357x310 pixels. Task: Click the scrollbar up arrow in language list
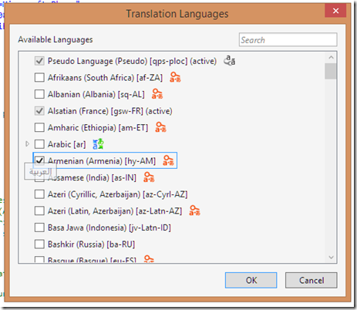click(x=331, y=57)
